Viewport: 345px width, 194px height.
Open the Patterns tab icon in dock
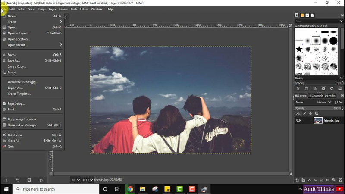point(302,15)
